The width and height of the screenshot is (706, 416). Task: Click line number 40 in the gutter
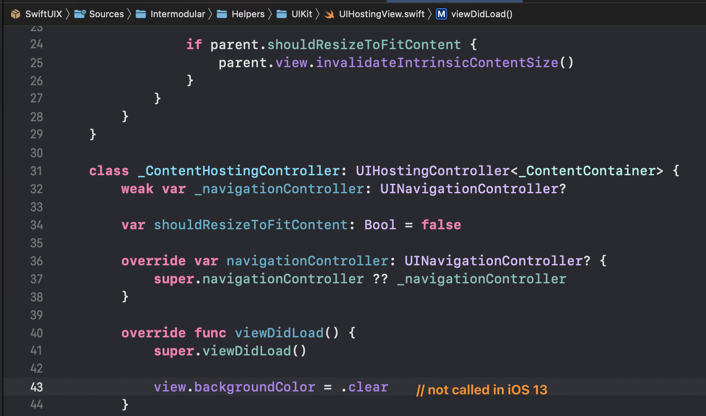click(x=36, y=333)
